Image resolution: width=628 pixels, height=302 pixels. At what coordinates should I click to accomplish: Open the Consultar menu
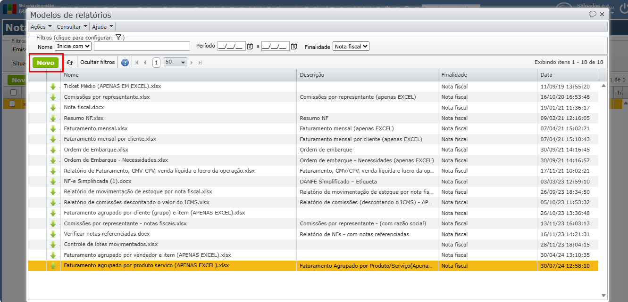point(72,27)
